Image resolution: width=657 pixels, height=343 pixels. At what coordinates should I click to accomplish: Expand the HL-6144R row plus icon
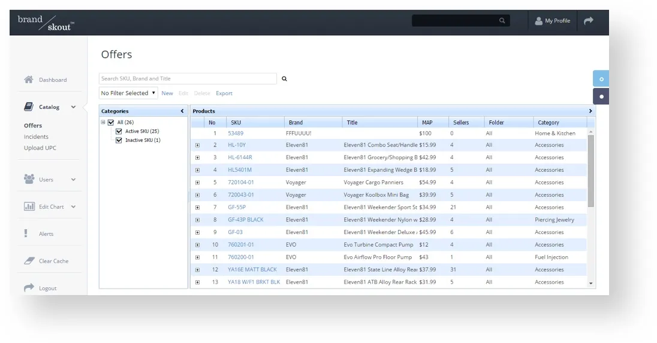click(x=197, y=157)
